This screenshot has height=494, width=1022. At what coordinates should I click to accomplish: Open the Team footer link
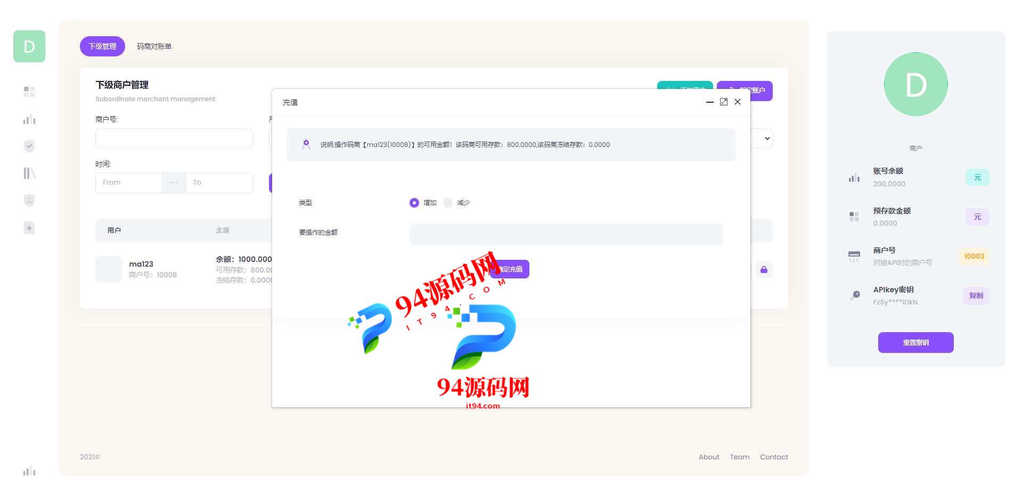pos(739,457)
